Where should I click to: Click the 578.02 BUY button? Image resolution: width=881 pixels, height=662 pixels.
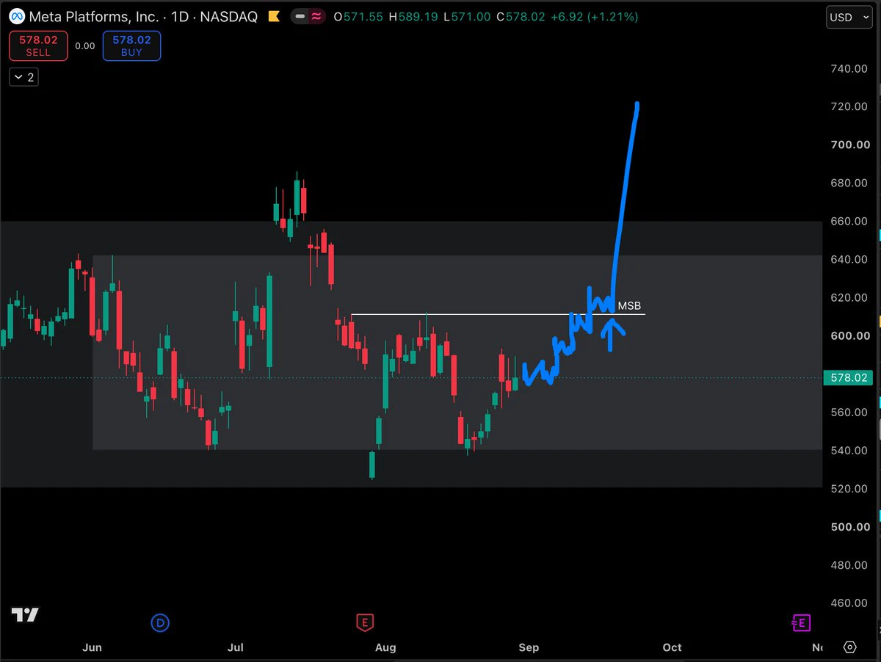131,46
